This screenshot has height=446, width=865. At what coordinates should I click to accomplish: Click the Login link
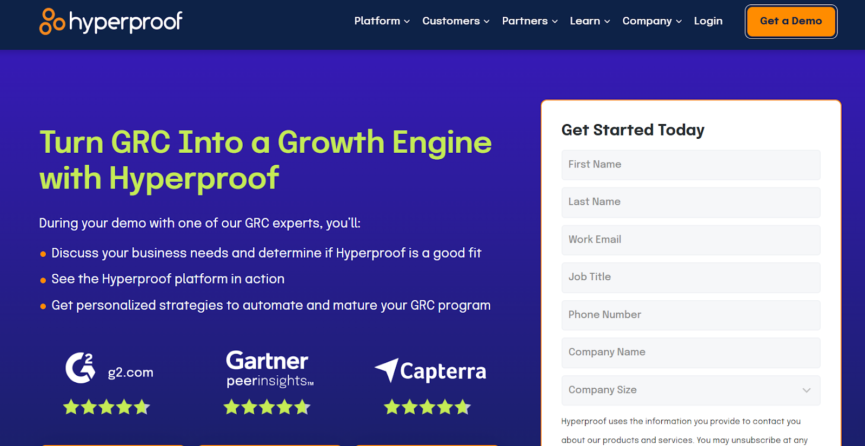[708, 21]
